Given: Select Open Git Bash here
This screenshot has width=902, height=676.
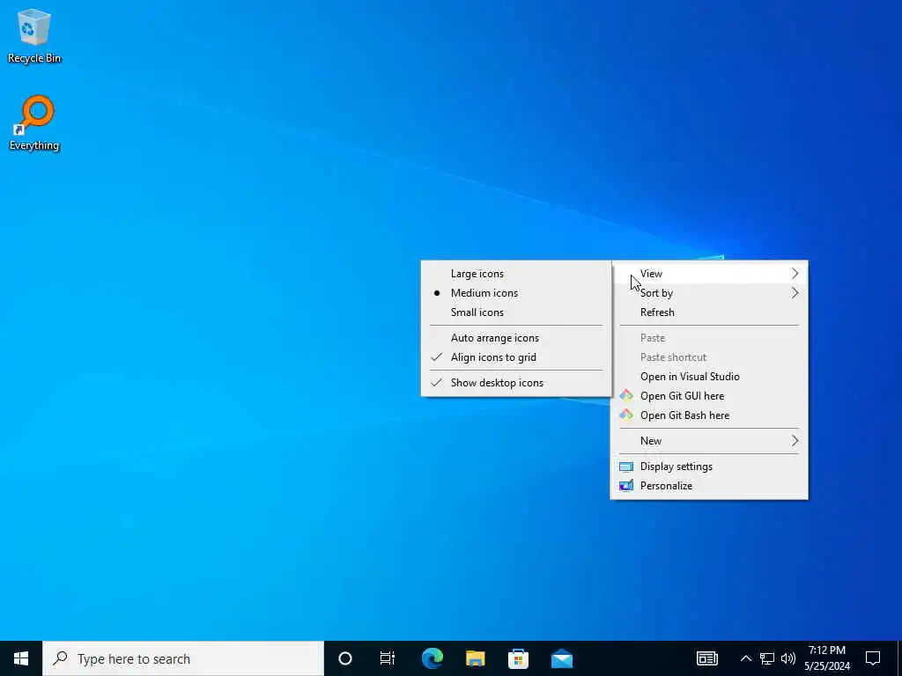Looking at the screenshot, I should tap(709, 415).
